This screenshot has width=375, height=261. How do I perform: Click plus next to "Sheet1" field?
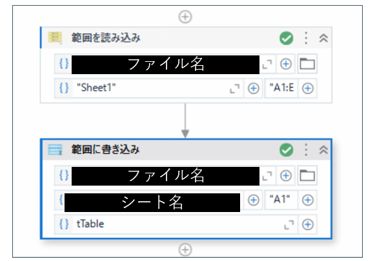(x=253, y=88)
